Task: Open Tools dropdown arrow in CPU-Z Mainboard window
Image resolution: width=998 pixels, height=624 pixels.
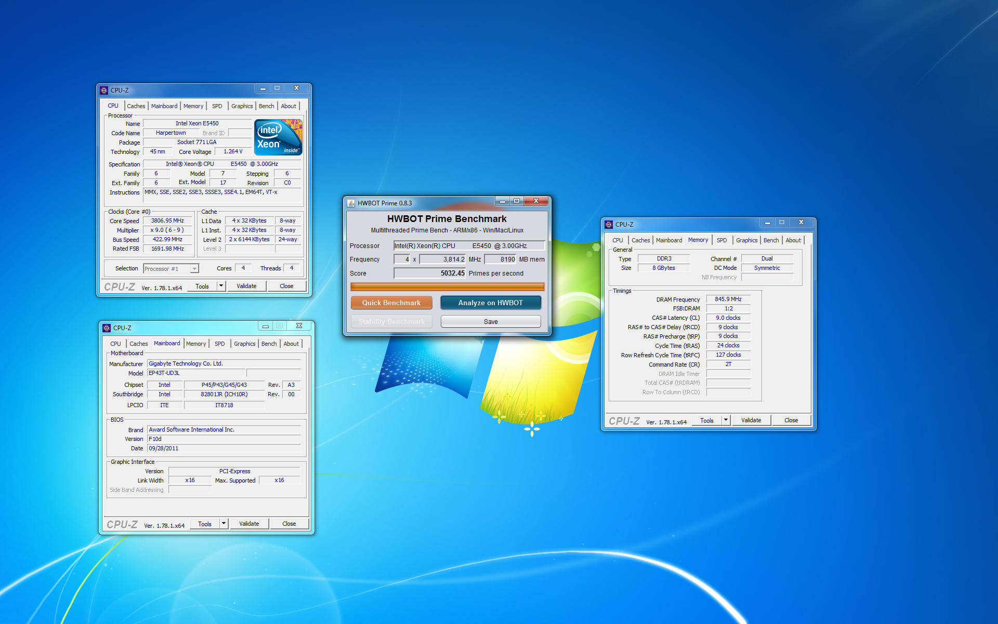Action: pos(224,524)
